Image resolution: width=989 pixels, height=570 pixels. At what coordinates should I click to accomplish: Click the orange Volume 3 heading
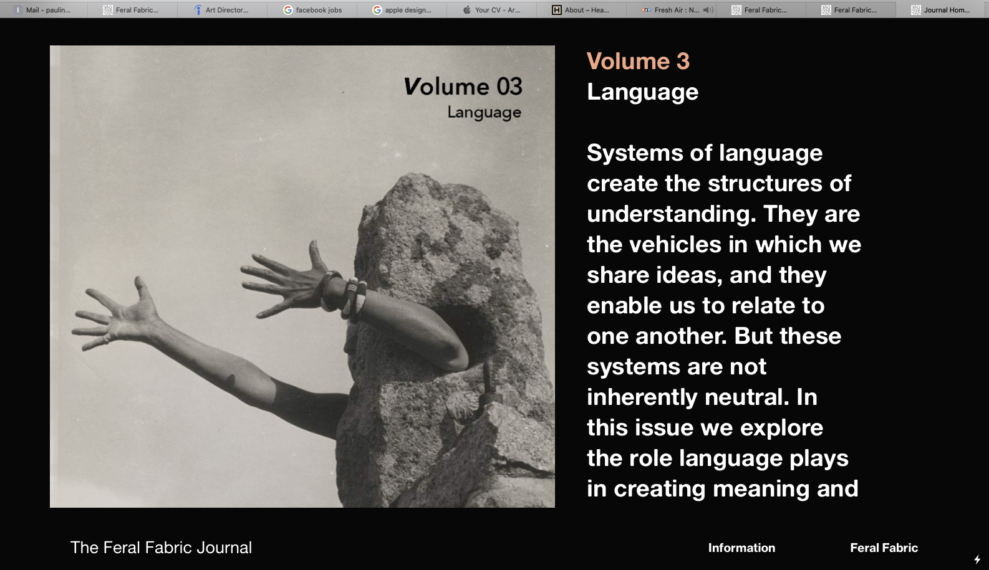point(638,61)
